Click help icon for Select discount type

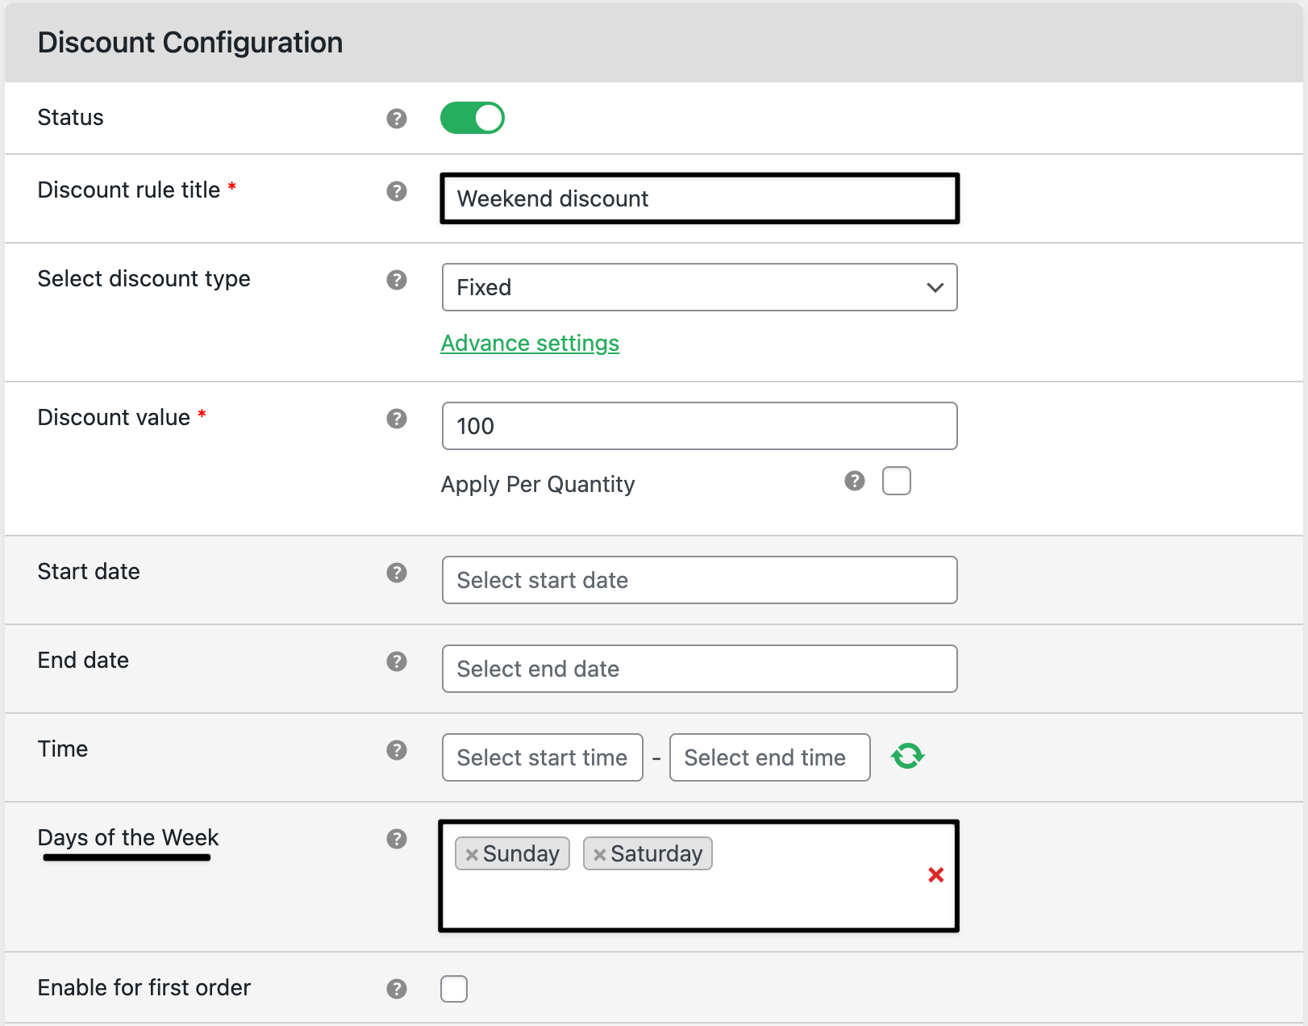396,280
